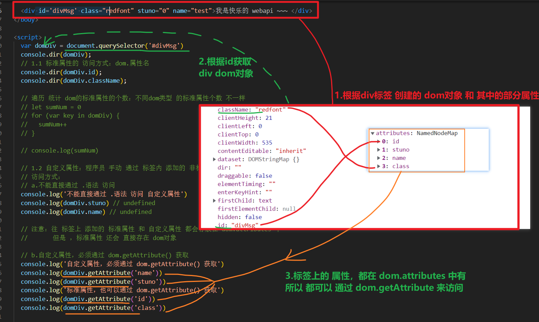Click the document.querySelector('#divMsg') call
Image resolution: width=539 pixels, height=322 pixels.
click(x=125, y=46)
